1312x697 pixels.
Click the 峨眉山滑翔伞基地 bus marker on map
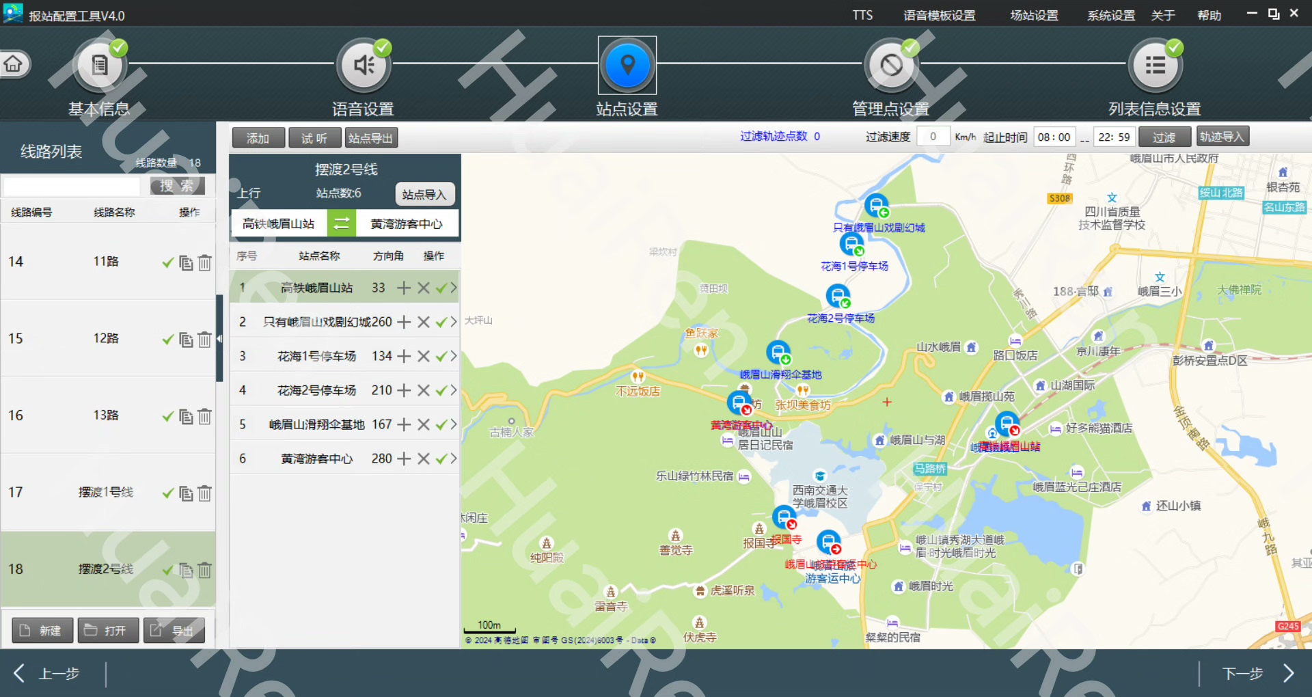pos(778,353)
